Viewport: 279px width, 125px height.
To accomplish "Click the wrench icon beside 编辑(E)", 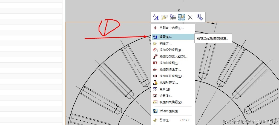I will (x=155, y=43).
